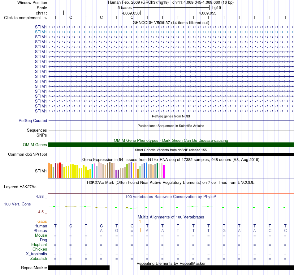The width and height of the screenshot is (294, 275).
Task: Click the dark green bar in the GTEx expression chart
Action: pyautogui.click(x=158, y=171)
